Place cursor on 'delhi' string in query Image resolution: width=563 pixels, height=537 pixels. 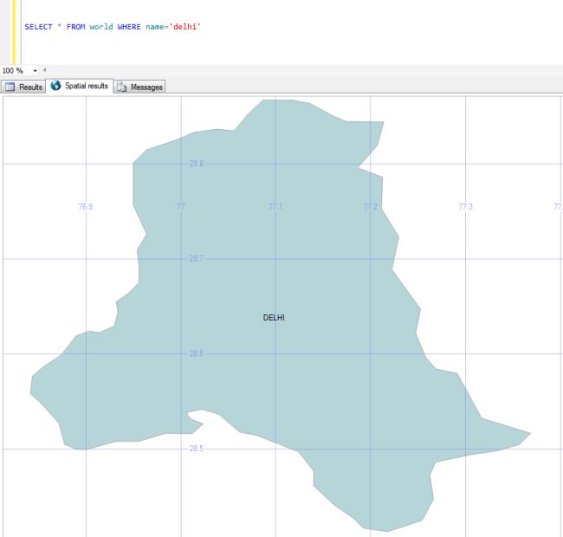(185, 27)
